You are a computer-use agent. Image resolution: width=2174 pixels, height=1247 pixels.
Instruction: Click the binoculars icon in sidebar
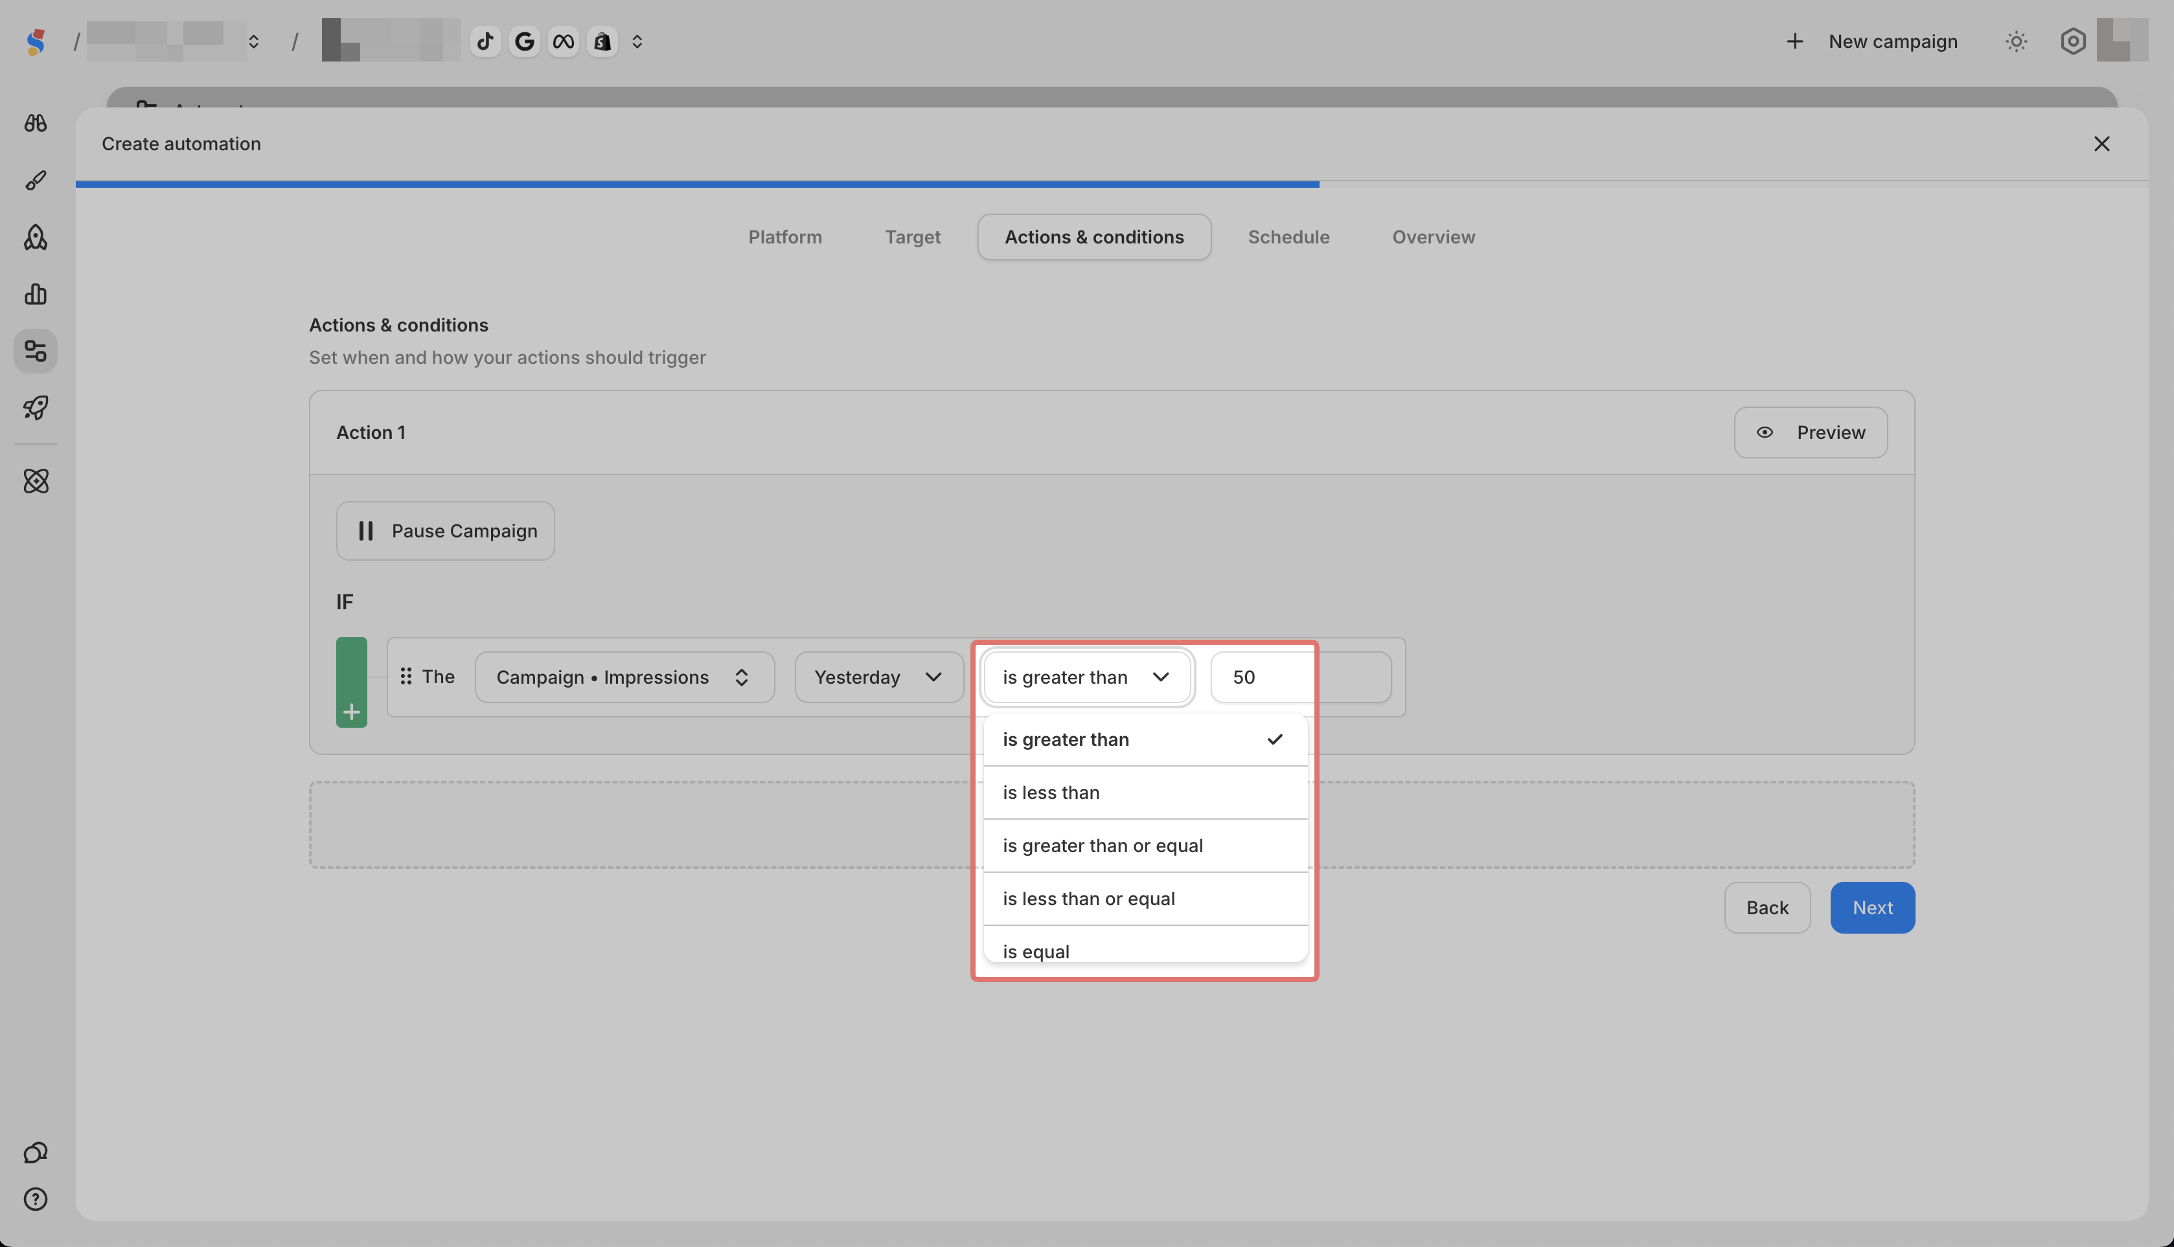point(35,123)
